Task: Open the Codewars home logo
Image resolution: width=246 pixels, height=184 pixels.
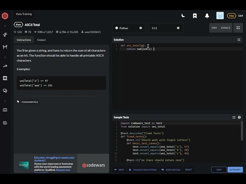Action: pyautogui.click(x=5, y=16)
